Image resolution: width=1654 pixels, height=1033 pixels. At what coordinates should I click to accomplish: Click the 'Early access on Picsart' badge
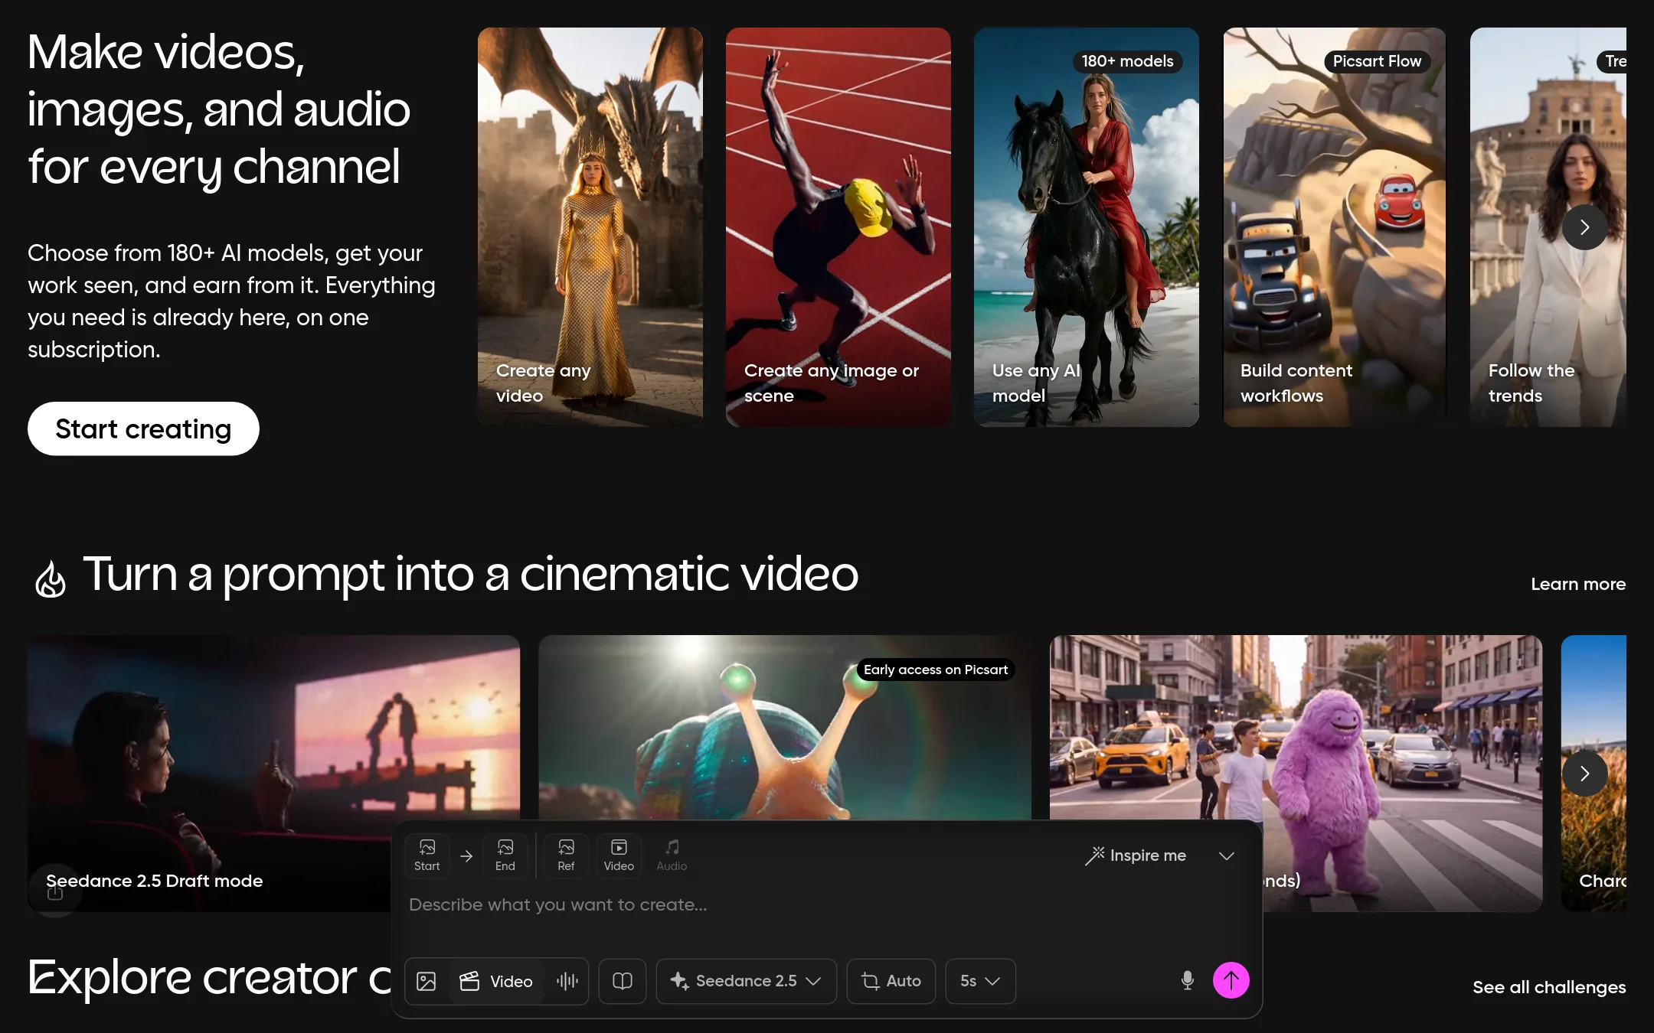click(x=936, y=670)
